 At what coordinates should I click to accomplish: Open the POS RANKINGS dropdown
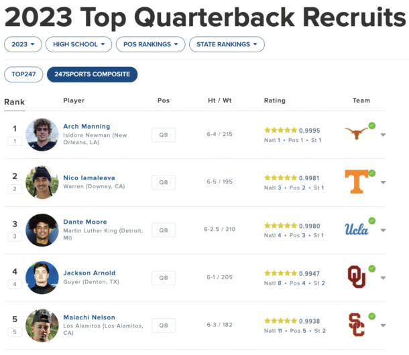coord(150,44)
